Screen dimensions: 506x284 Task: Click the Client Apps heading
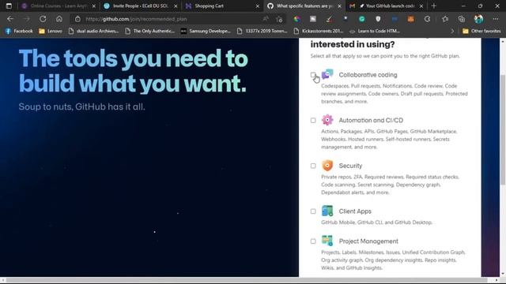(355, 211)
